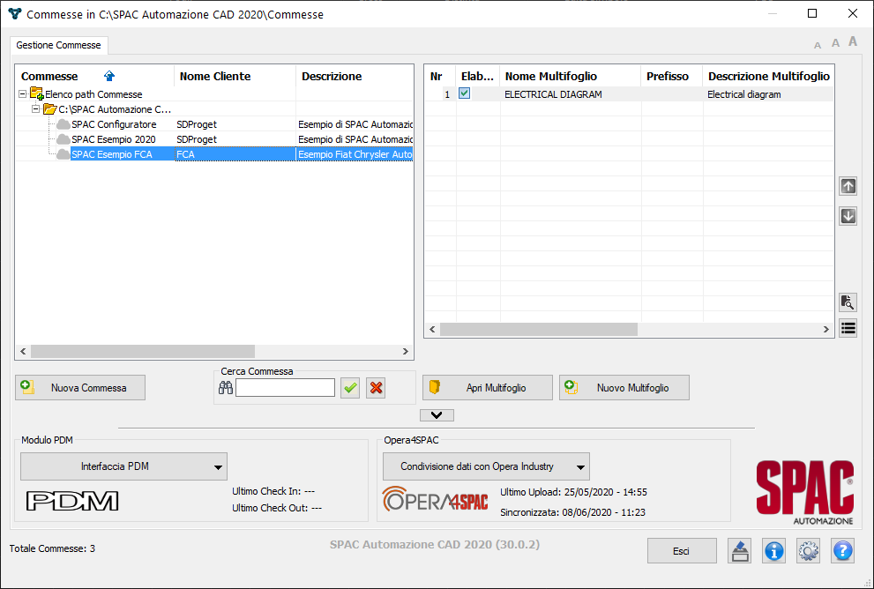Click the Elab... column header
This screenshot has height=589, width=874.
[x=477, y=77]
